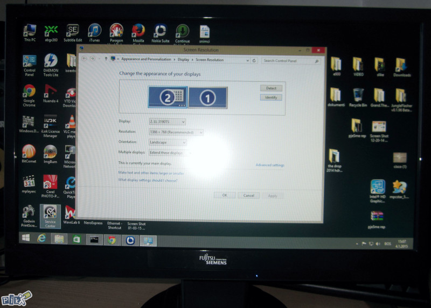Image resolution: width=431 pixels, height=308 pixels.
Task: Open the snimci text file icon
Action: pyautogui.click(x=205, y=34)
